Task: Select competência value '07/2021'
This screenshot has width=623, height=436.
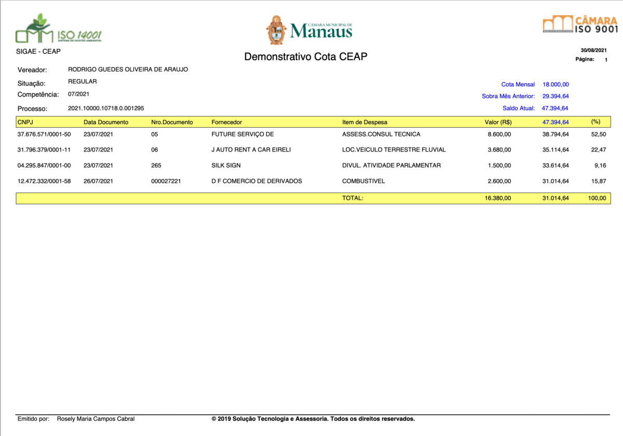Action: click(x=78, y=94)
